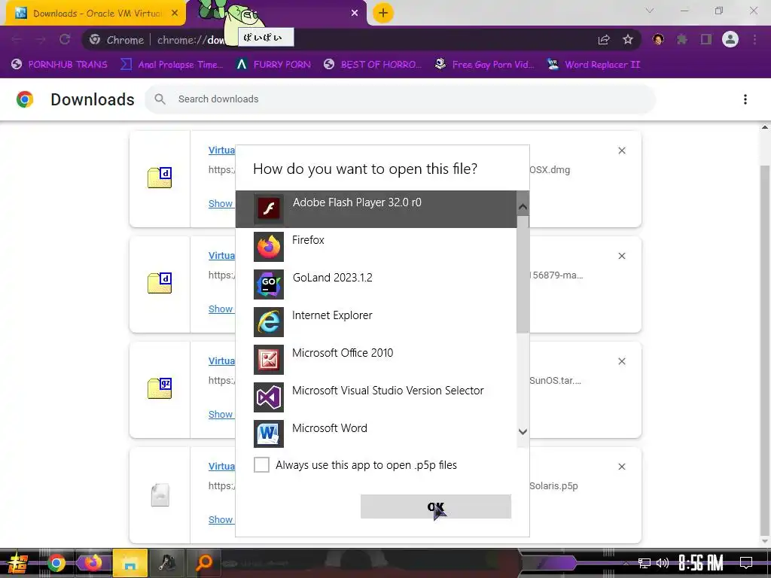The height and width of the screenshot is (578, 771).
Task: Open the Chrome profile avatar
Action: (730, 39)
